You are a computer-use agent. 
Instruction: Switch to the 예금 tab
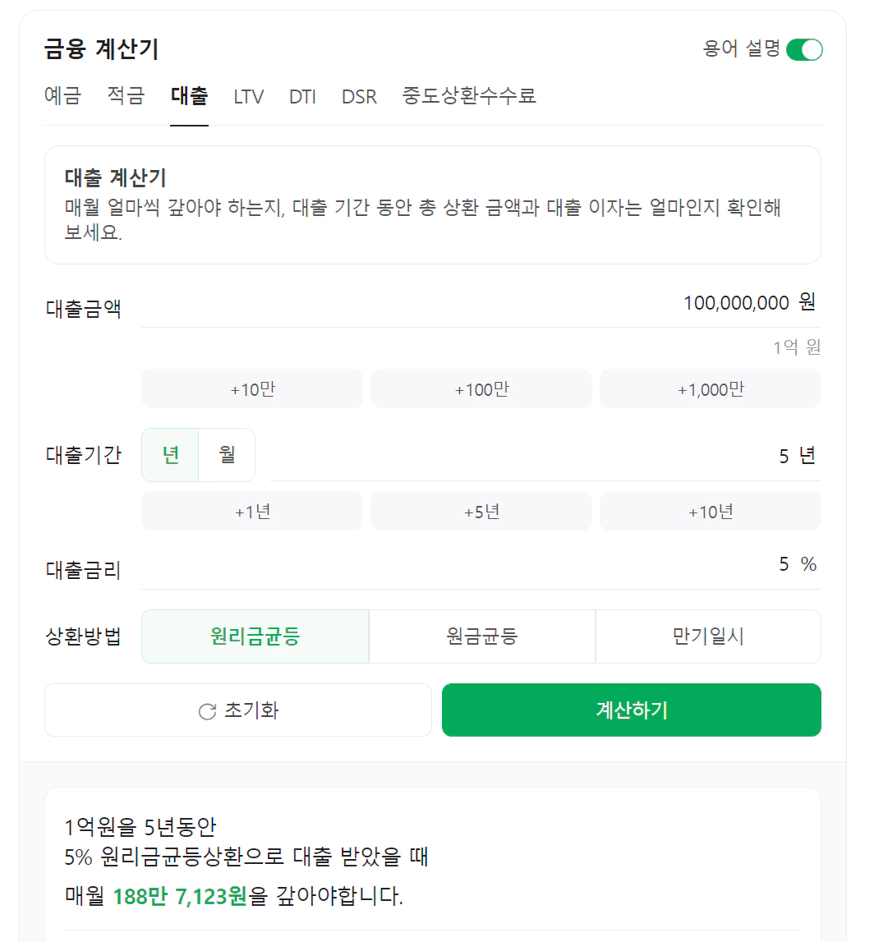63,96
